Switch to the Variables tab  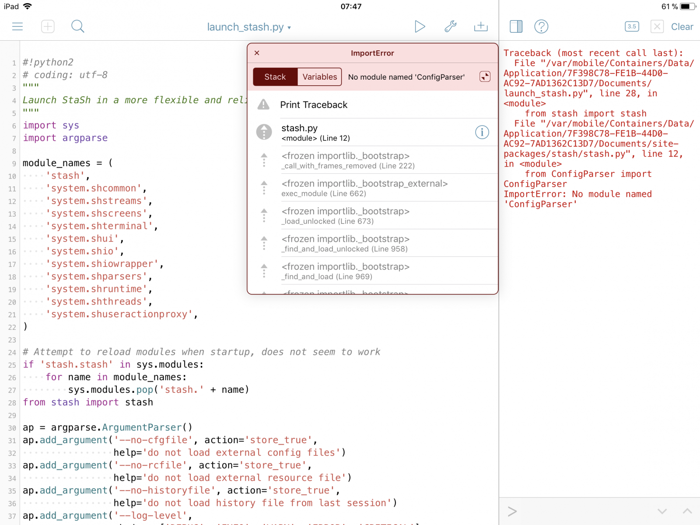point(319,77)
